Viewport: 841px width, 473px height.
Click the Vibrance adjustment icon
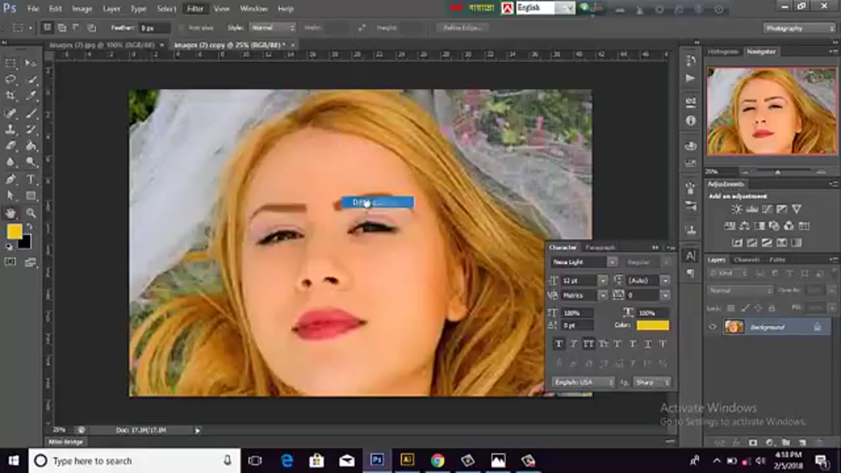(x=797, y=209)
